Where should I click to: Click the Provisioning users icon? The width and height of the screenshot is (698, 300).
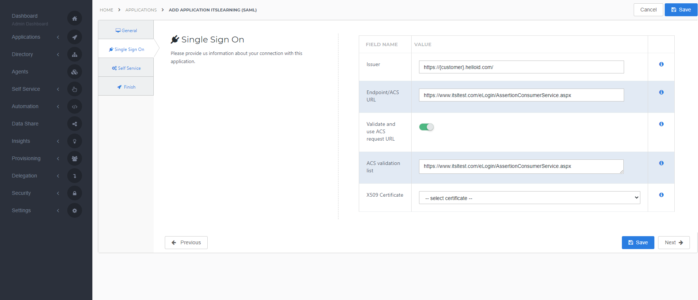pyautogui.click(x=75, y=158)
